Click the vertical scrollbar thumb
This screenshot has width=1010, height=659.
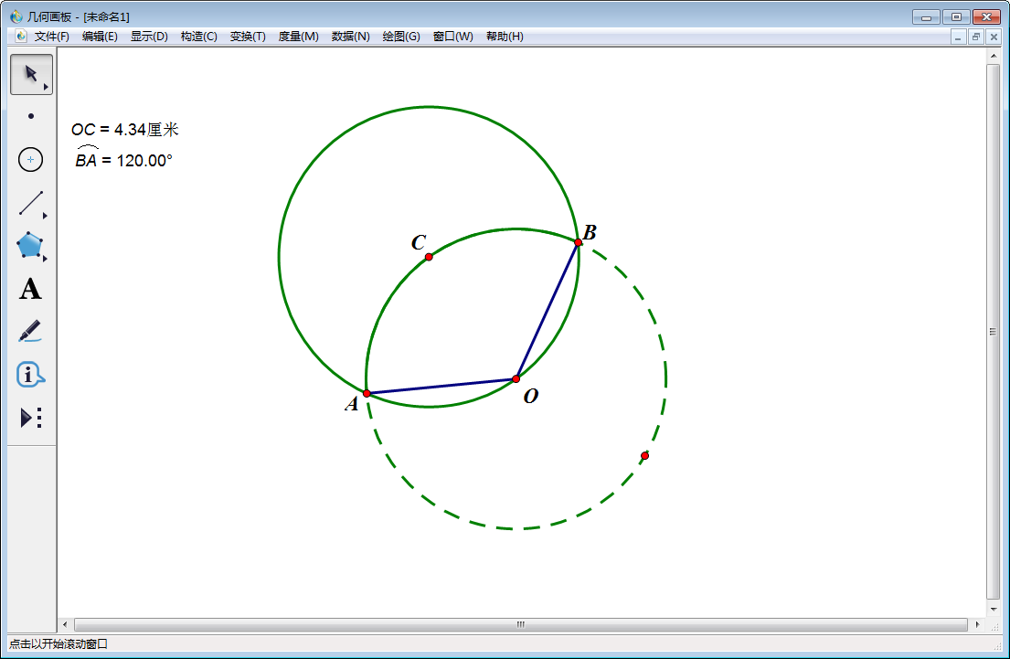point(994,332)
